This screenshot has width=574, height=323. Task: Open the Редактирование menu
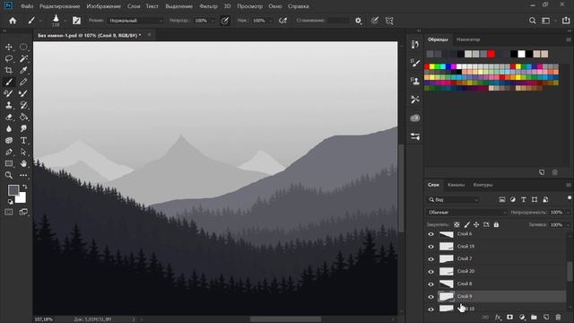[60, 6]
